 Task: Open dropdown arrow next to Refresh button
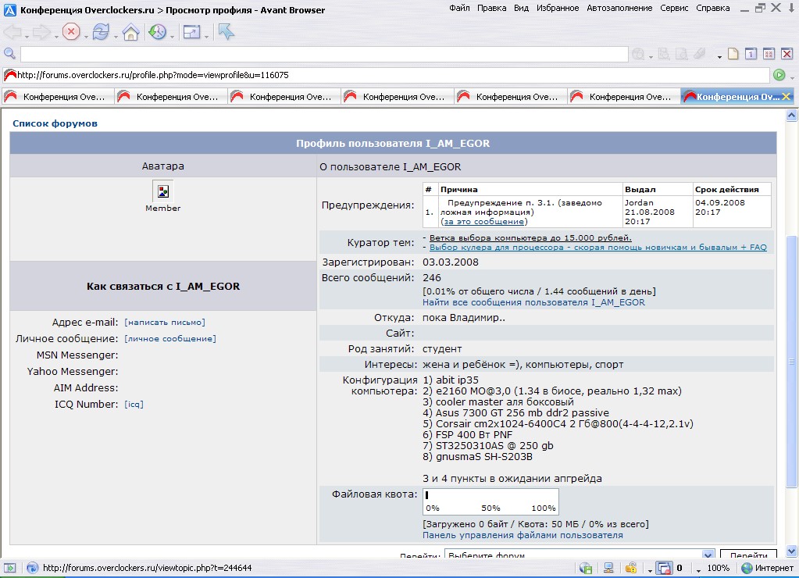pyautogui.click(x=116, y=37)
